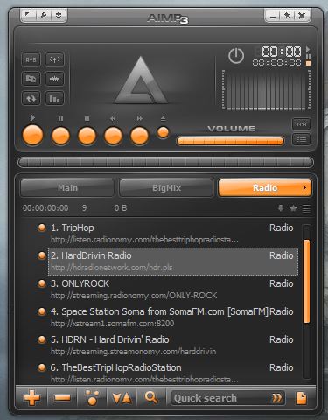The image size is (328, 420).
Task: Open the sort playlist icon
Action: coord(122,398)
